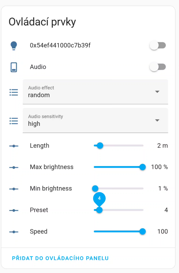Click the slider icon beside Speed
The image size is (179, 273).
coord(14,232)
